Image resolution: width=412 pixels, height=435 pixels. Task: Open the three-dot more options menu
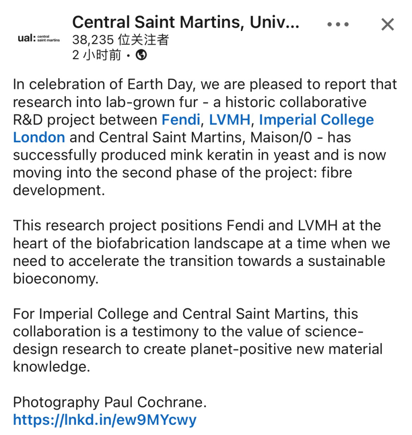click(338, 24)
